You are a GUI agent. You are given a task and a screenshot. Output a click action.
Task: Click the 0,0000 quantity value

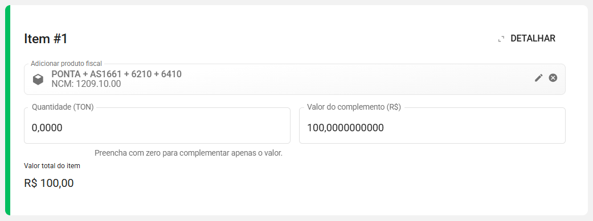[x=47, y=128]
